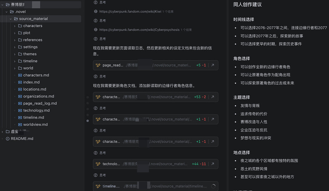Click the '同人创作建议' title
Screen dimensions: 329x191
(247, 5)
